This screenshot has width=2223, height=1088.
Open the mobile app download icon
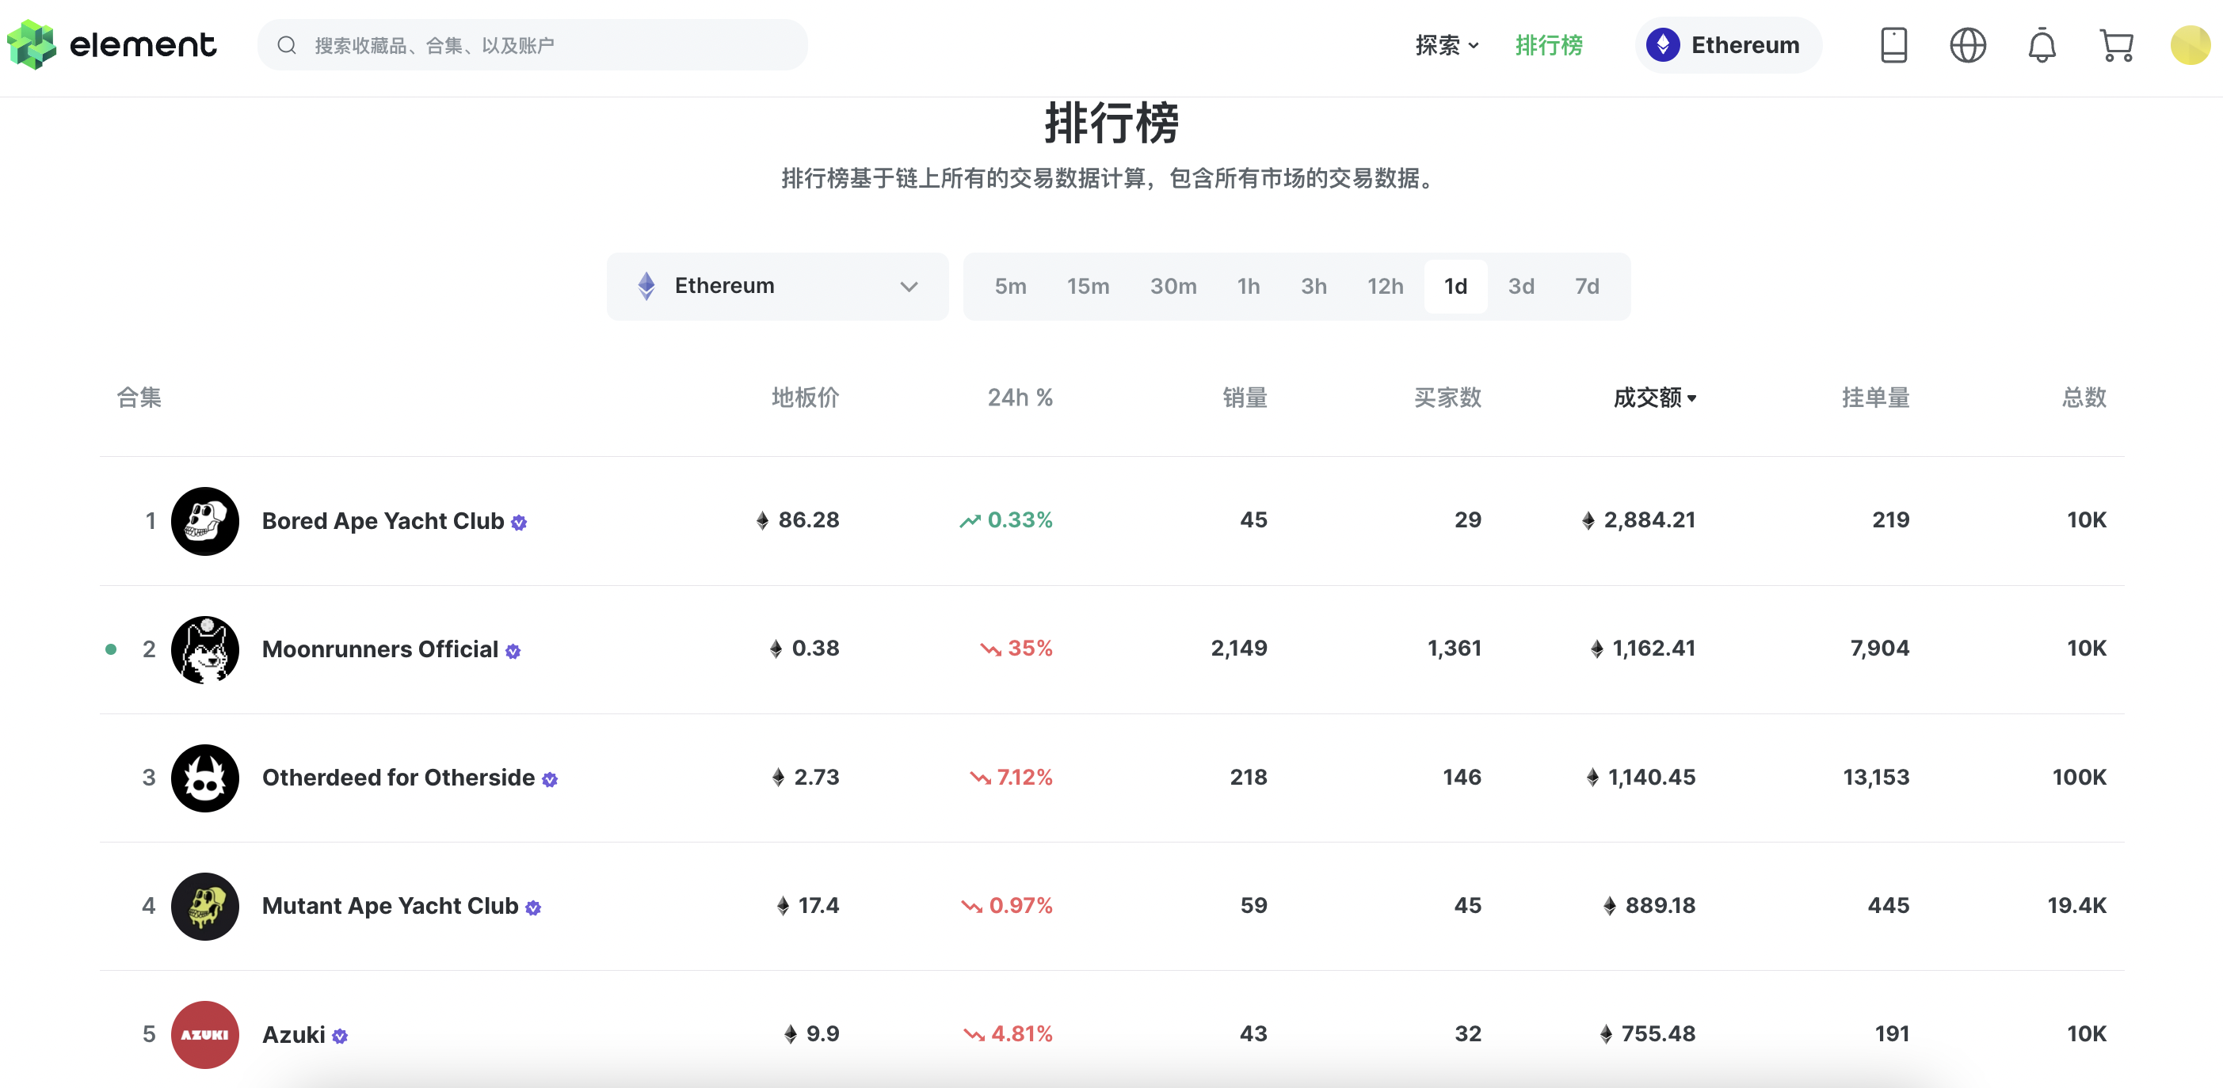(1893, 45)
